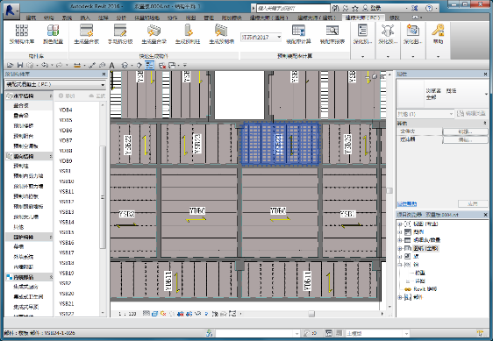The width and height of the screenshot is (493, 341).
Task: Click the drawing view horizontal scrollbar thumb
Action: tap(311, 313)
